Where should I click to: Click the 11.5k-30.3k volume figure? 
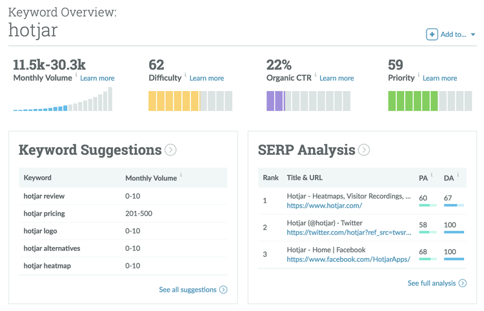50,65
